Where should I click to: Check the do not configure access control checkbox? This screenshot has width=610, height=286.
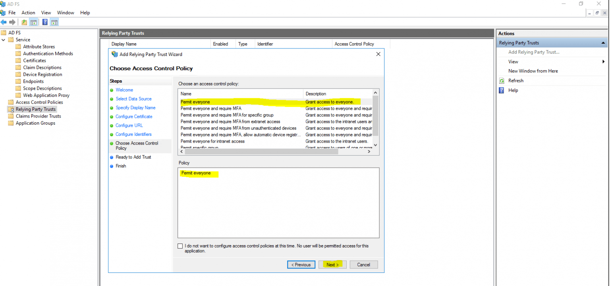(180, 246)
